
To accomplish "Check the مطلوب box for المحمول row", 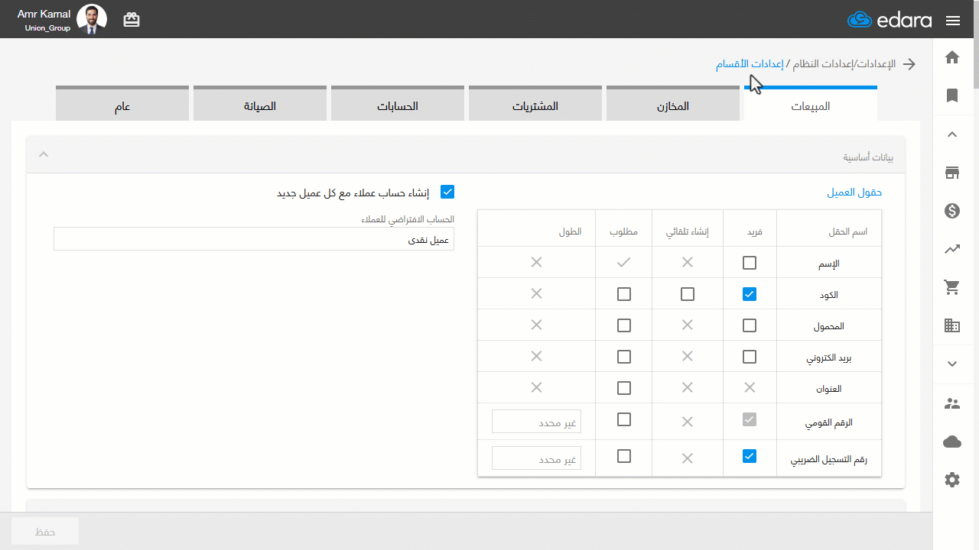I will (x=624, y=325).
